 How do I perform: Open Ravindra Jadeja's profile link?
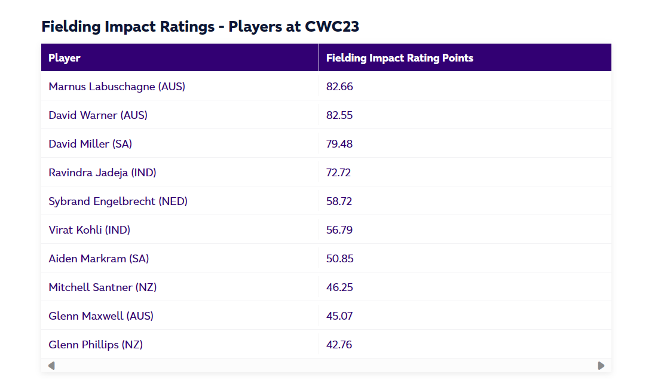[102, 172]
